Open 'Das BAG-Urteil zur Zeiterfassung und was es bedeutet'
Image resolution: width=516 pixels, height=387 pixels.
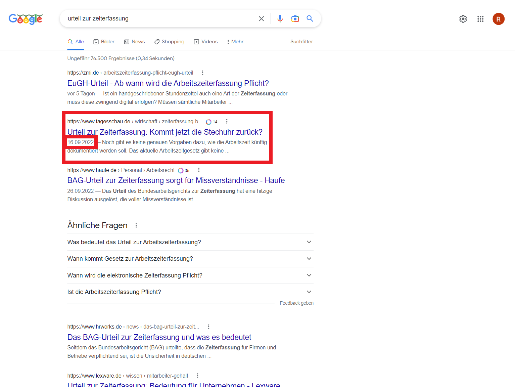pos(159,337)
